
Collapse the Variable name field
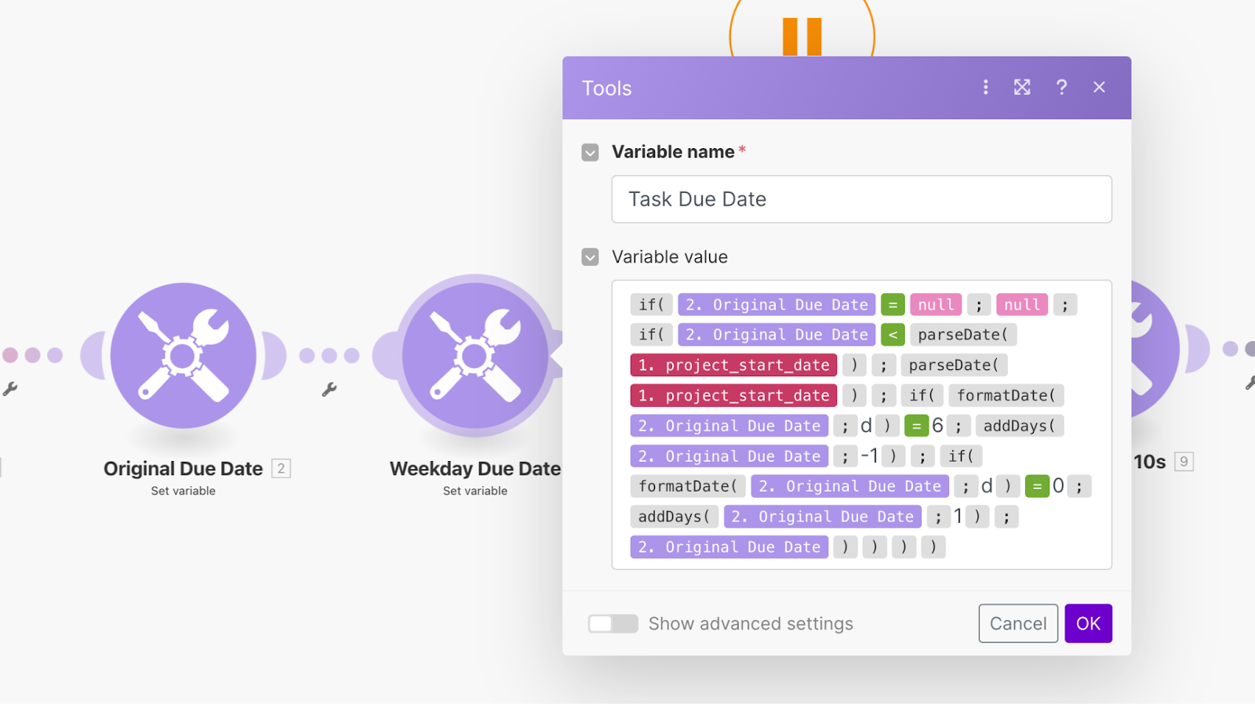pos(590,152)
